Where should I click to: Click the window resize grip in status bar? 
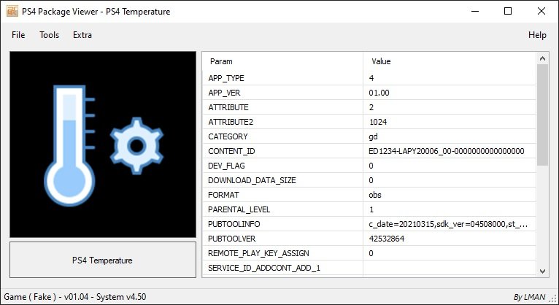[x=554, y=299]
